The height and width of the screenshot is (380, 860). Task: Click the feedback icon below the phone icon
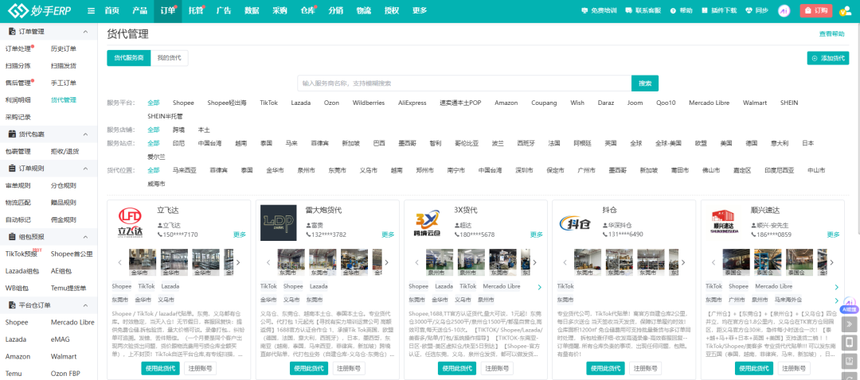[x=849, y=362]
